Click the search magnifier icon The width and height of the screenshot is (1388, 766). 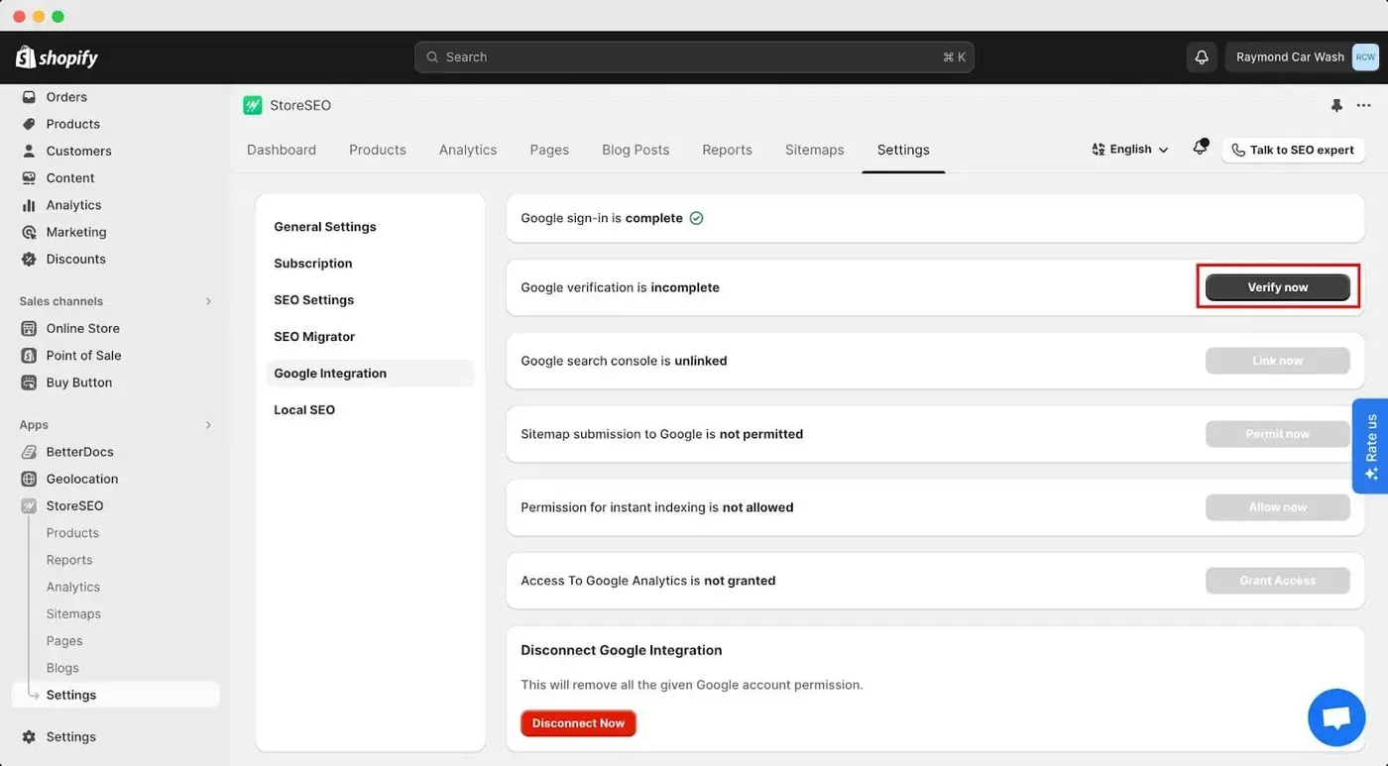tap(432, 57)
